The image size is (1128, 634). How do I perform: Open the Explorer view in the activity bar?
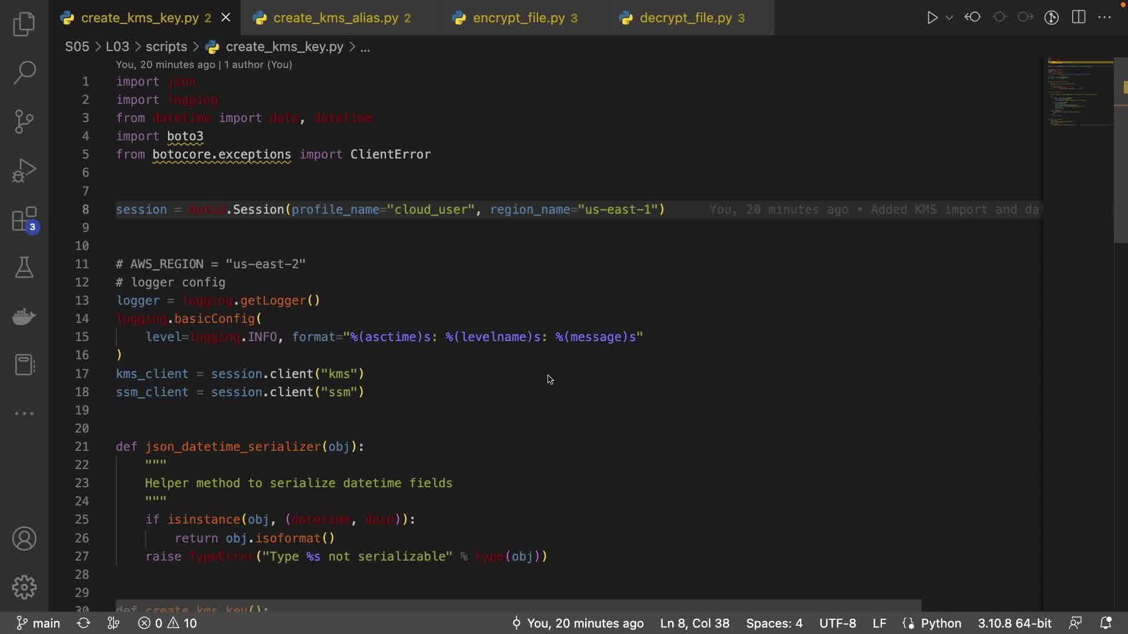[24, 25]
